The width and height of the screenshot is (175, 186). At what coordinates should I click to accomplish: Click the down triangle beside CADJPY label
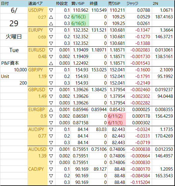[51, 169]
